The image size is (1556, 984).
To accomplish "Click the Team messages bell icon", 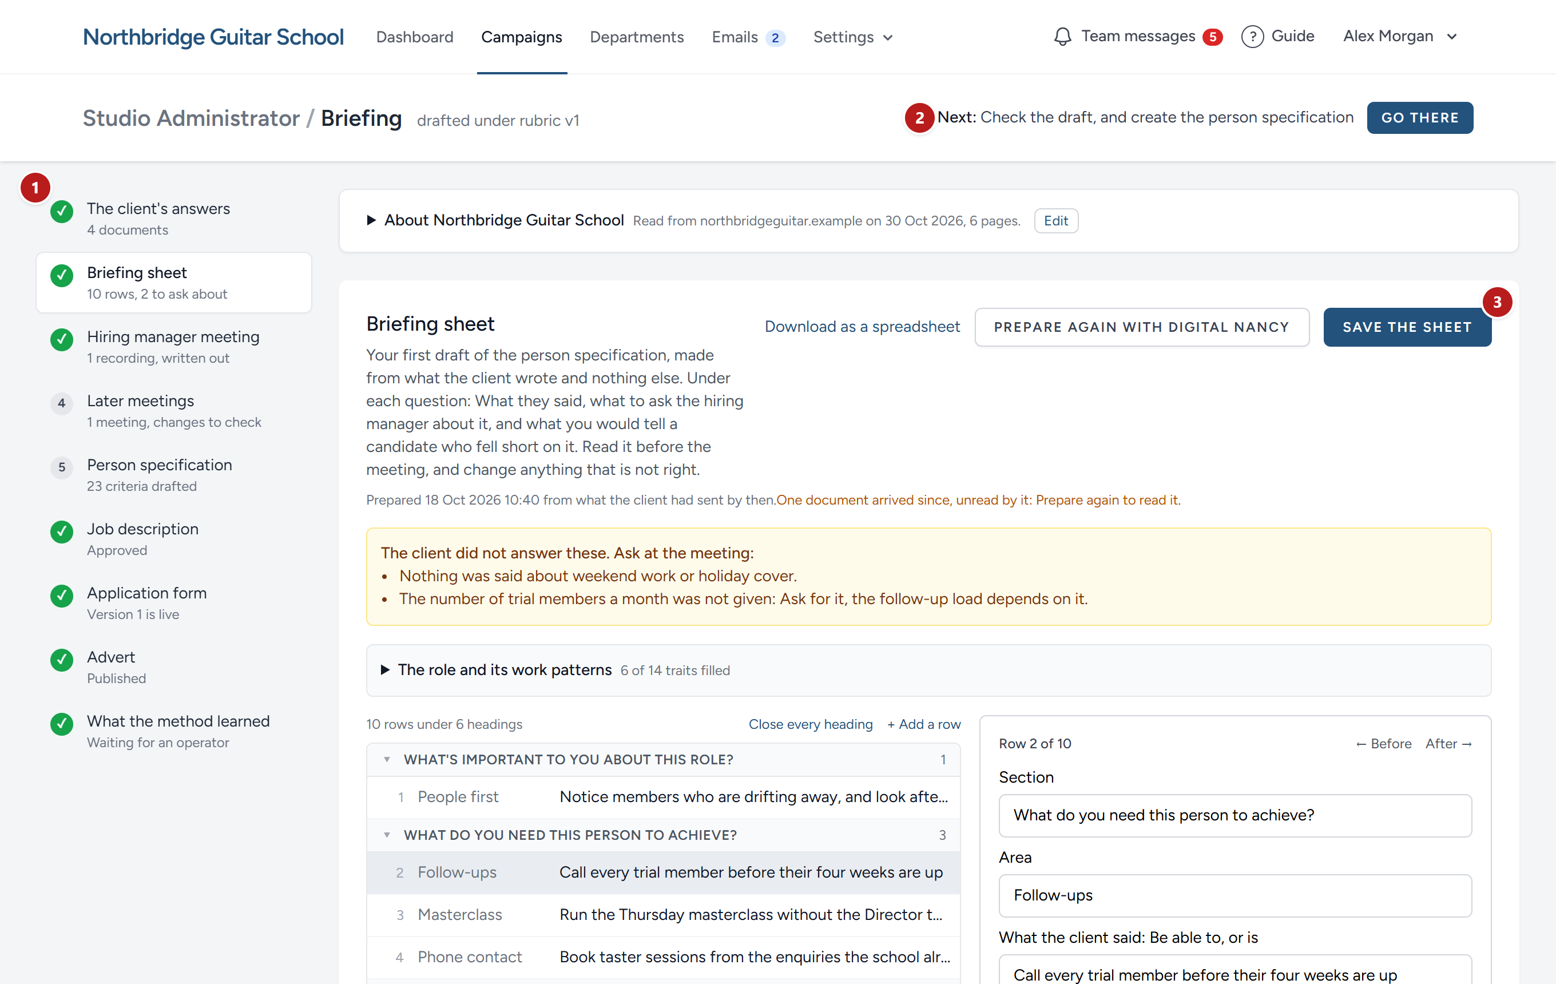I will [1062, 36].
